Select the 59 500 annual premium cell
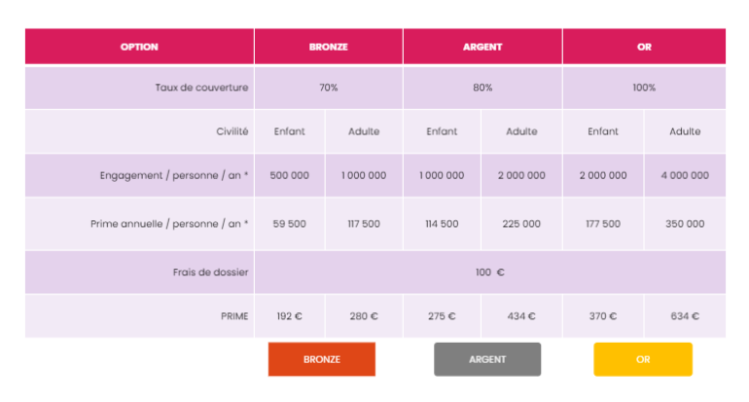 pos(290,224)
